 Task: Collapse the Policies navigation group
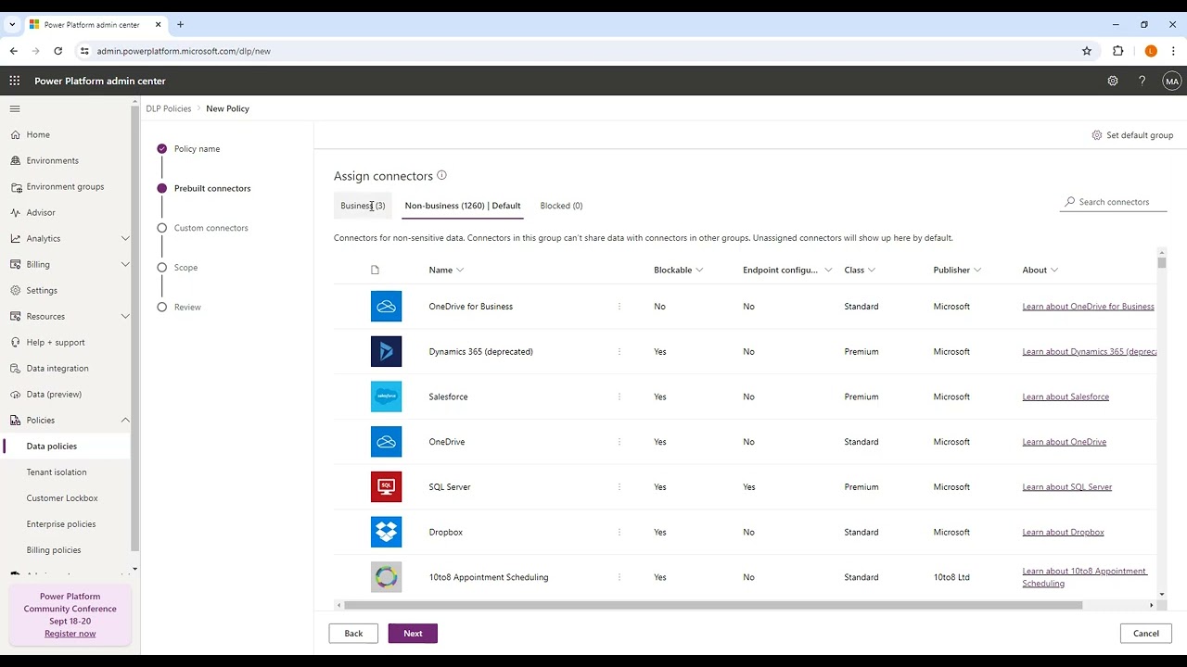pyautogui.click(x=125, y=420)
